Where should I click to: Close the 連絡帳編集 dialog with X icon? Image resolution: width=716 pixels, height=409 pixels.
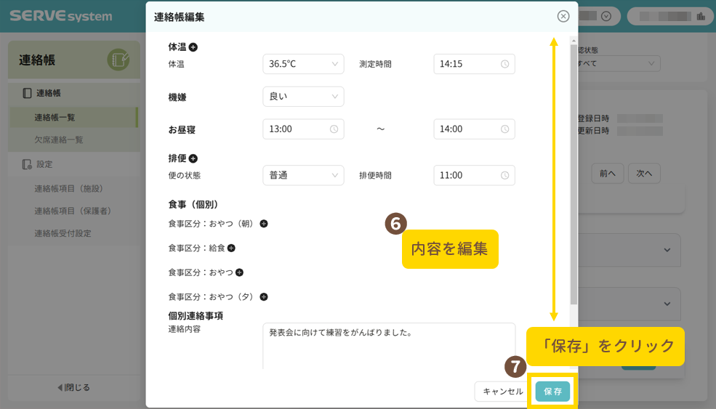[563, 16]
